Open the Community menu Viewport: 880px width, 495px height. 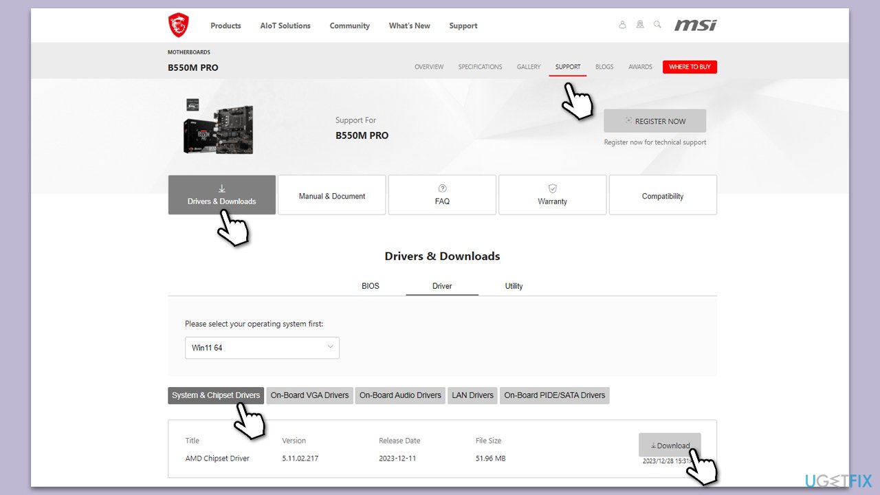pos(349,25)
